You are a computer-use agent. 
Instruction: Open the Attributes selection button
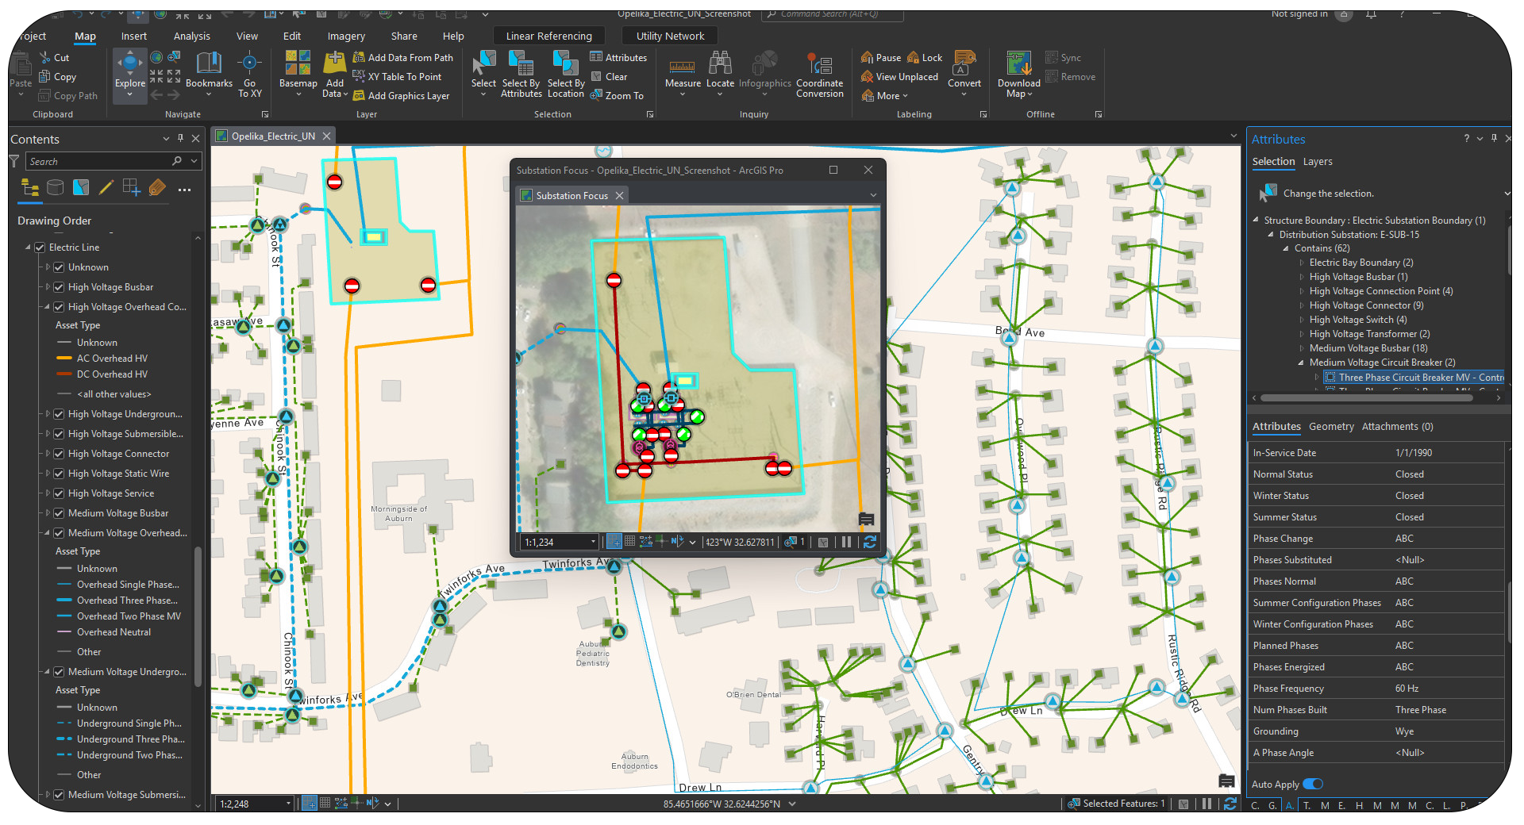point(618,57)
